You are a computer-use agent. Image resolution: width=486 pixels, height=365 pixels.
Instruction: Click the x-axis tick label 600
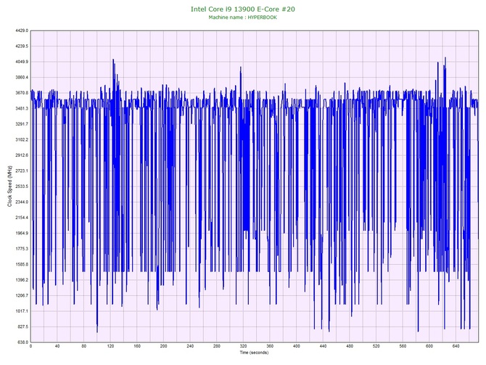click(429, 346)
